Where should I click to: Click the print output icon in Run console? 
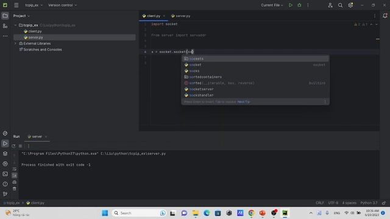tap(15, 182)
